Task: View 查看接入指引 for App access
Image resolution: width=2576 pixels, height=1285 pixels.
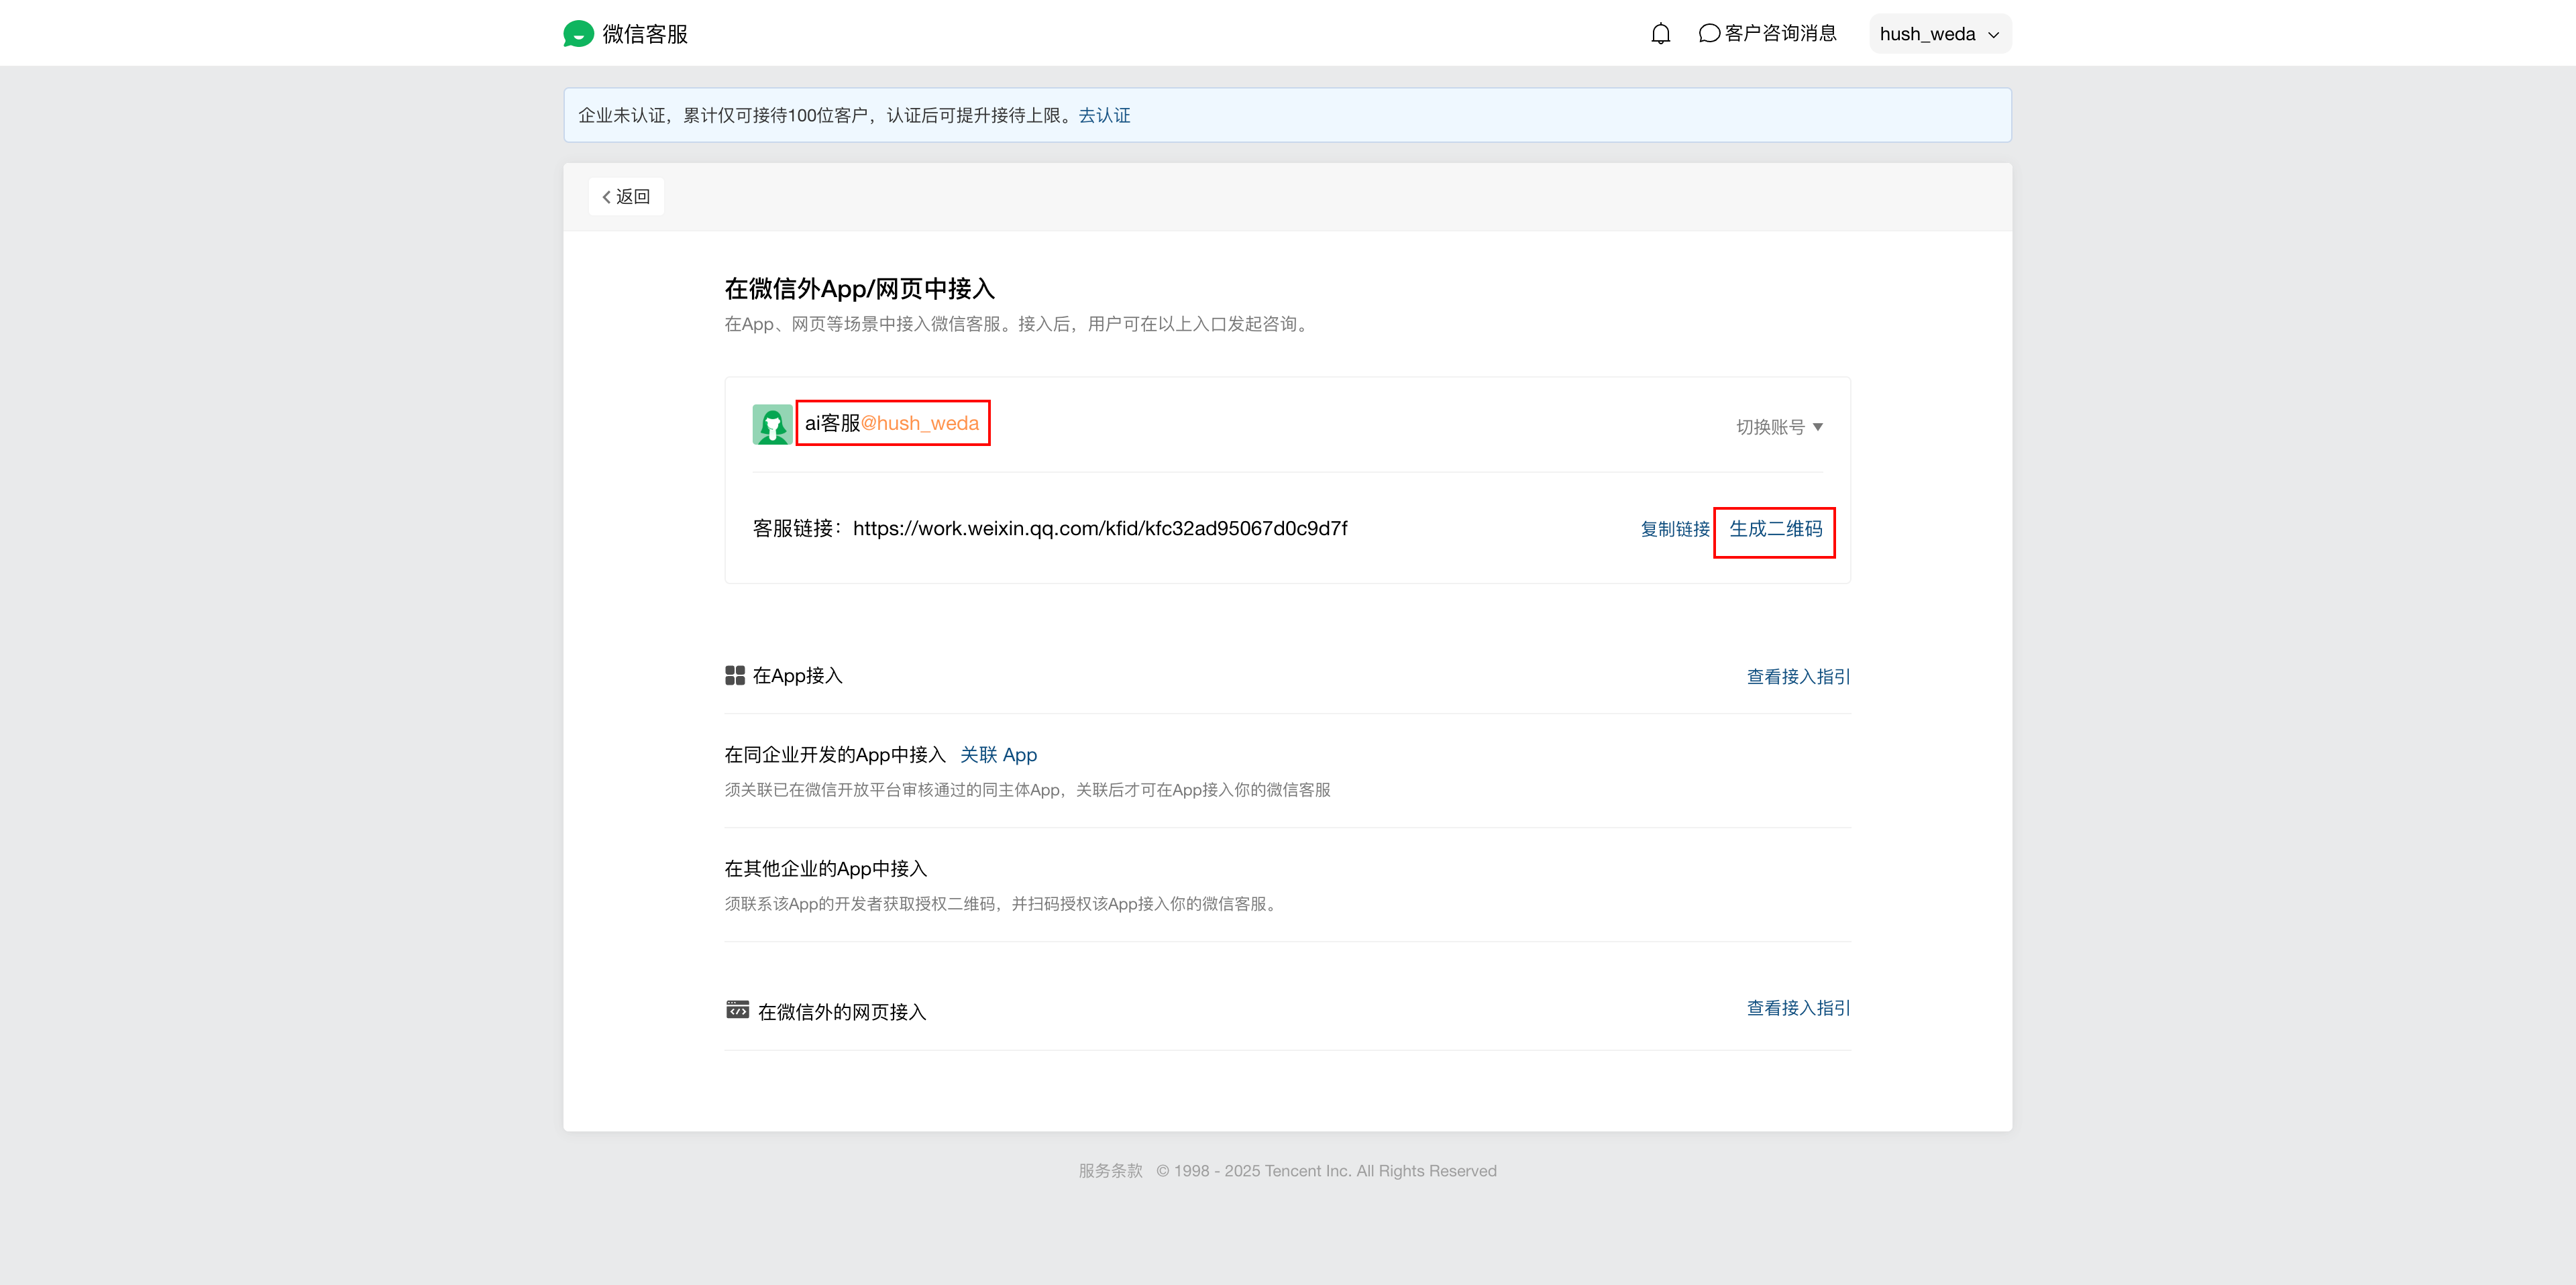Action: point(1798,677)
